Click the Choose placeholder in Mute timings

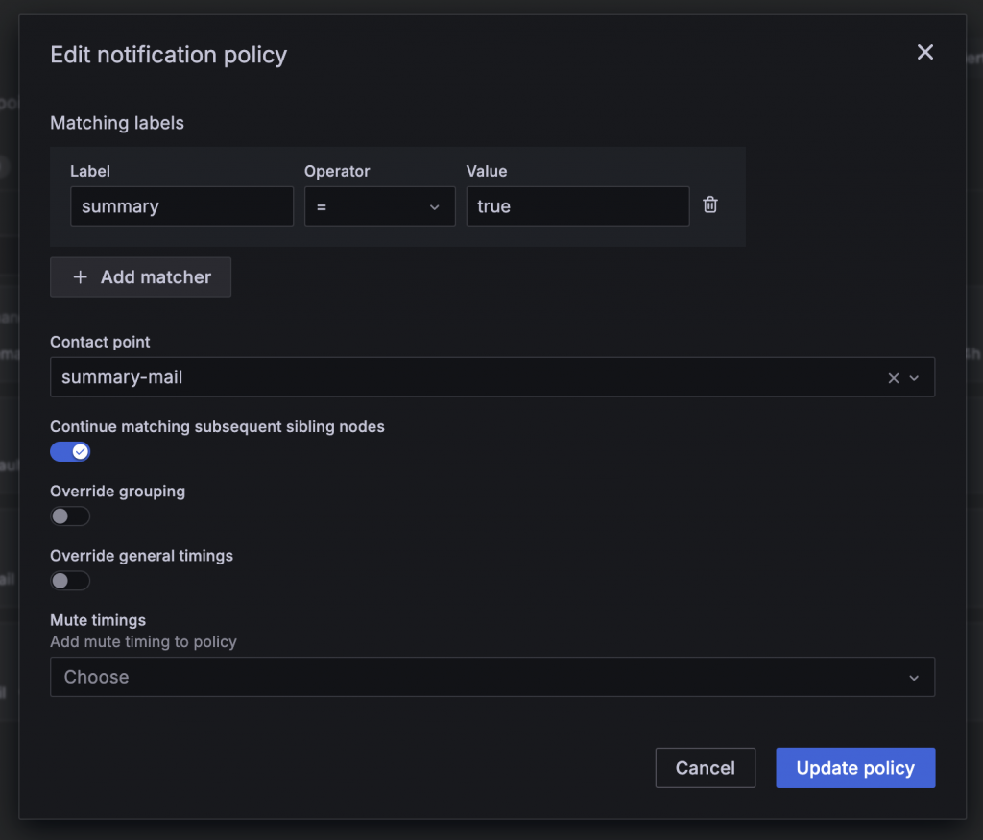point(96,677)
